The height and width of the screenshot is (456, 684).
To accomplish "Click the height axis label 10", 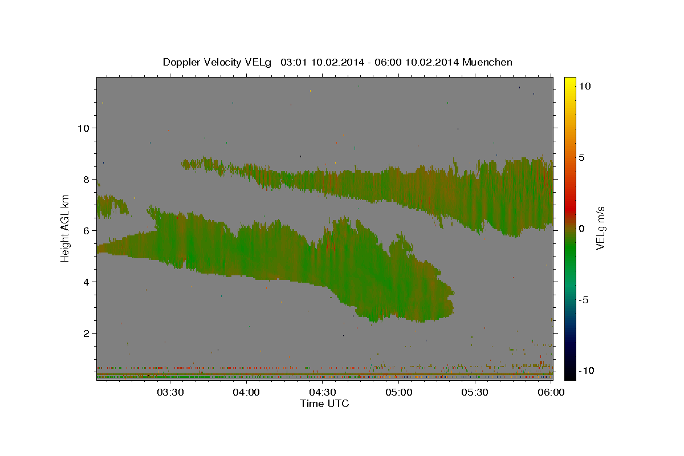I will tap(83, 128).
